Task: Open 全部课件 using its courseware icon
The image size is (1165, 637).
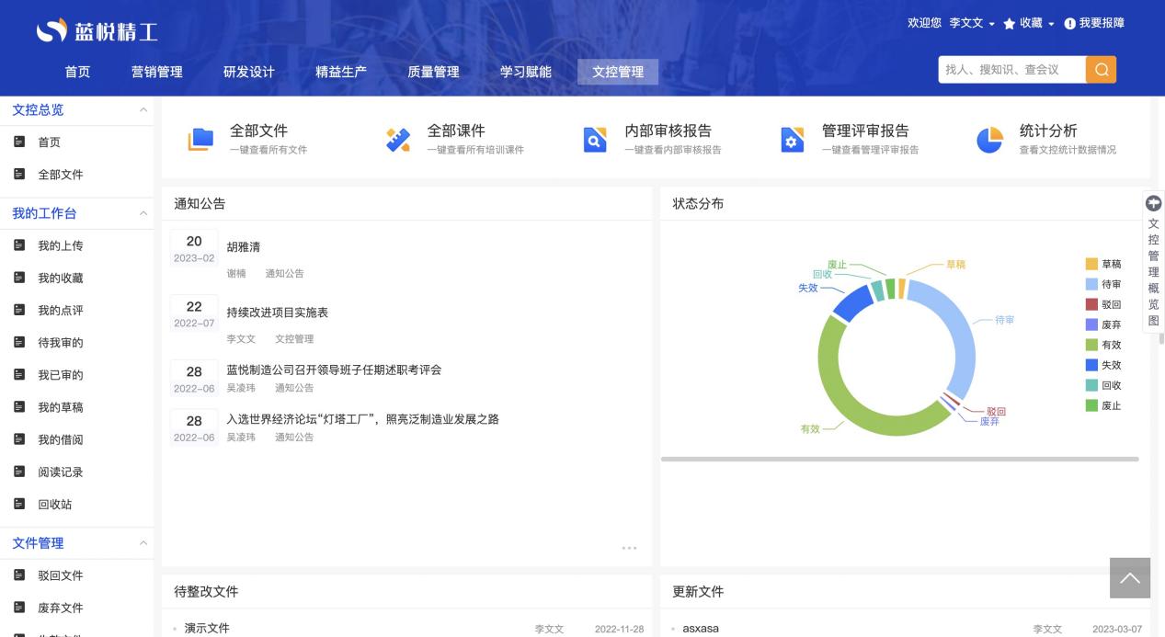Action: coord(397,139)
